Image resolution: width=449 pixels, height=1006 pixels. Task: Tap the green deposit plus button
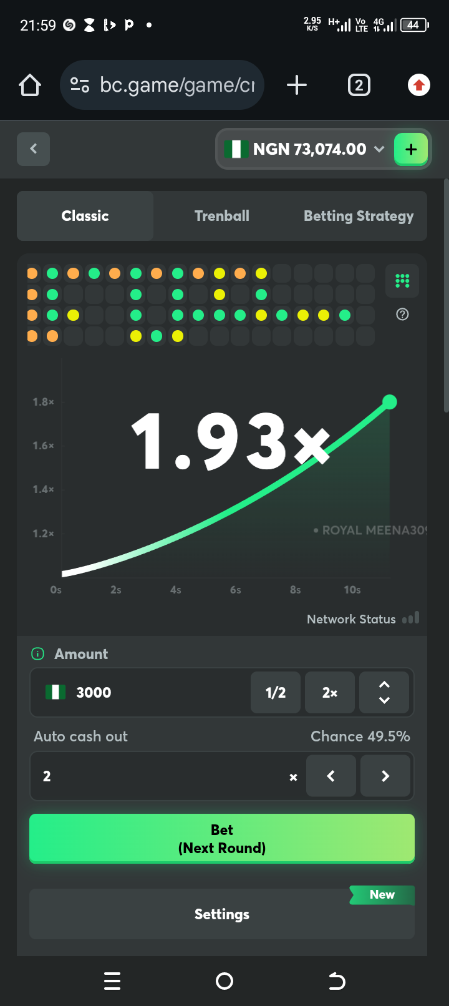coord(411,149)
